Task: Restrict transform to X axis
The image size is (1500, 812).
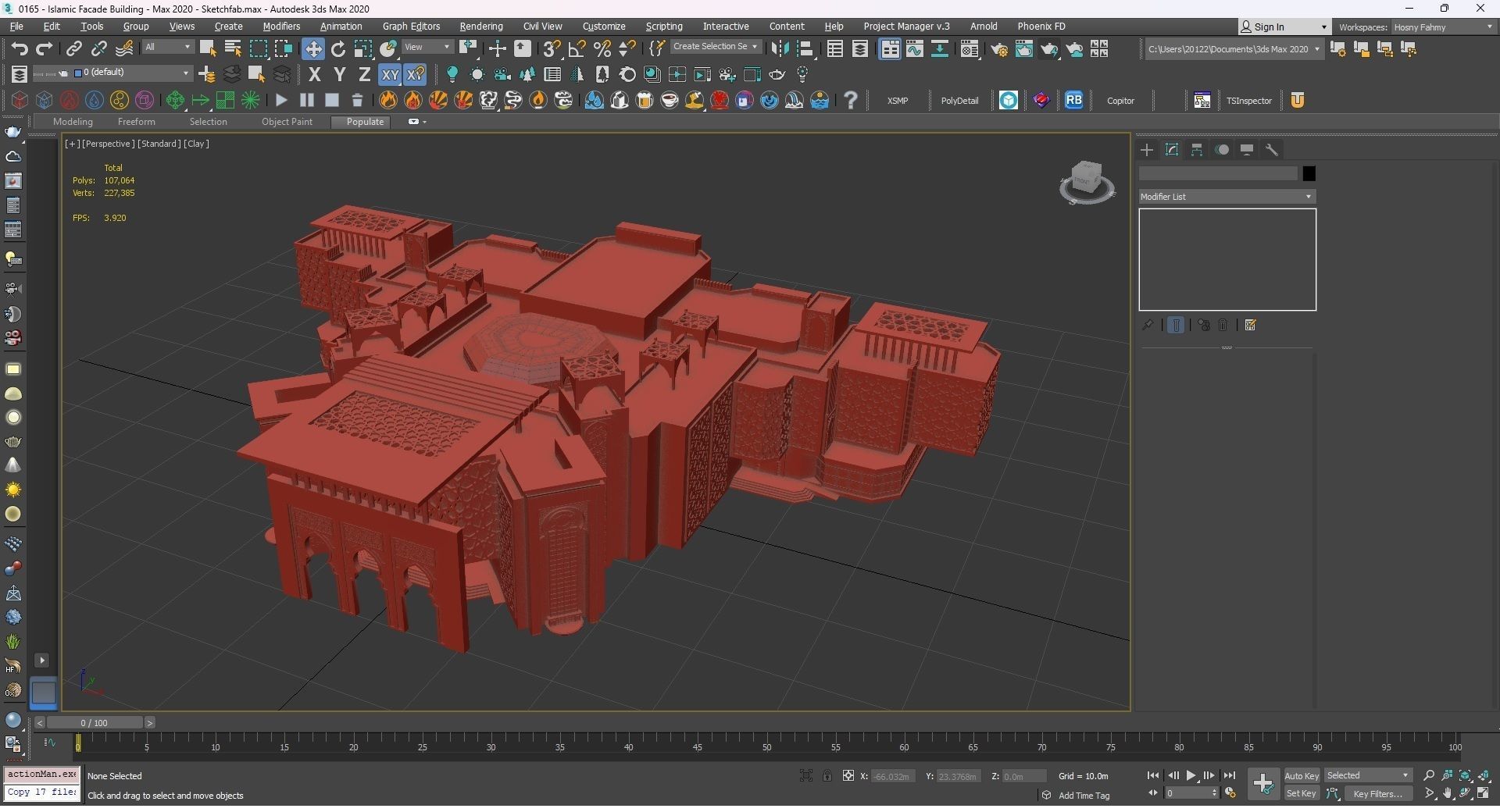Action: coord(314,74)
